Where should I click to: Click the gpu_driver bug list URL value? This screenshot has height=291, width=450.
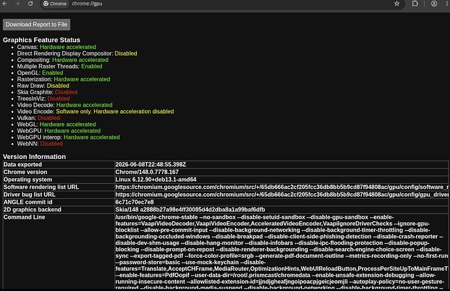[282, 195]
